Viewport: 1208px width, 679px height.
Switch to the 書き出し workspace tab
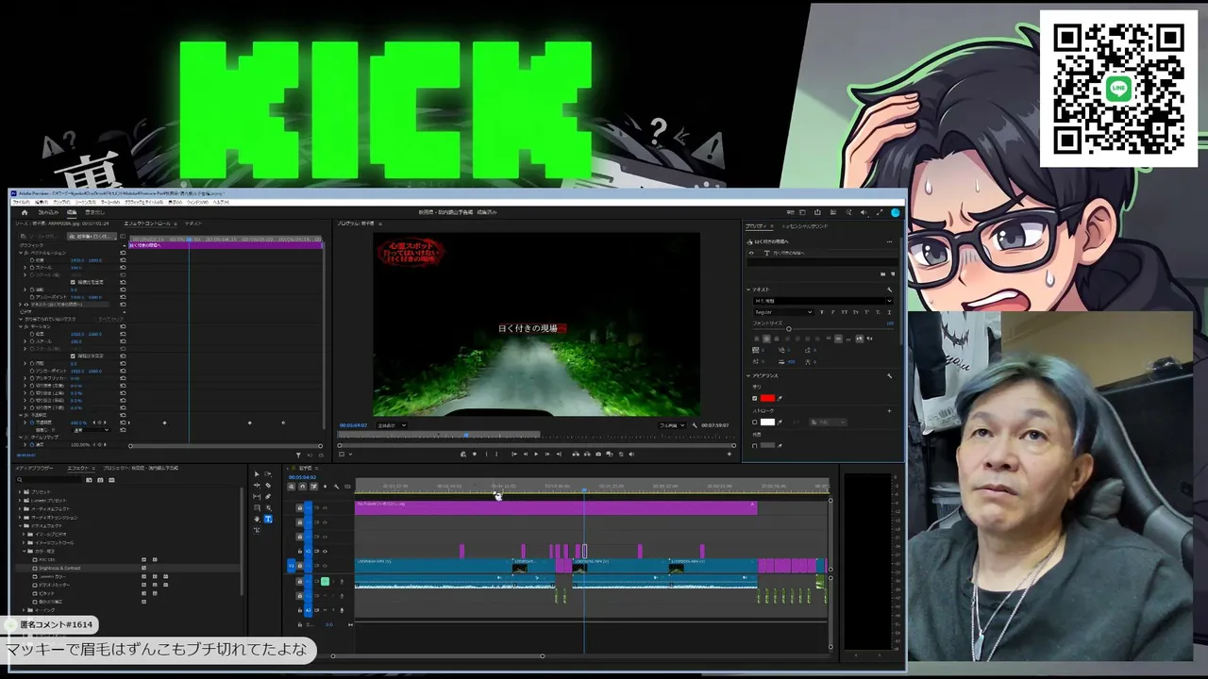94,212
